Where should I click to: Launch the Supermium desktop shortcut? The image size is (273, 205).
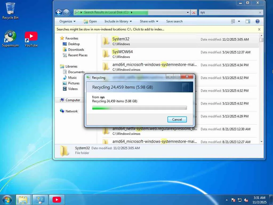tap(10, 39)
